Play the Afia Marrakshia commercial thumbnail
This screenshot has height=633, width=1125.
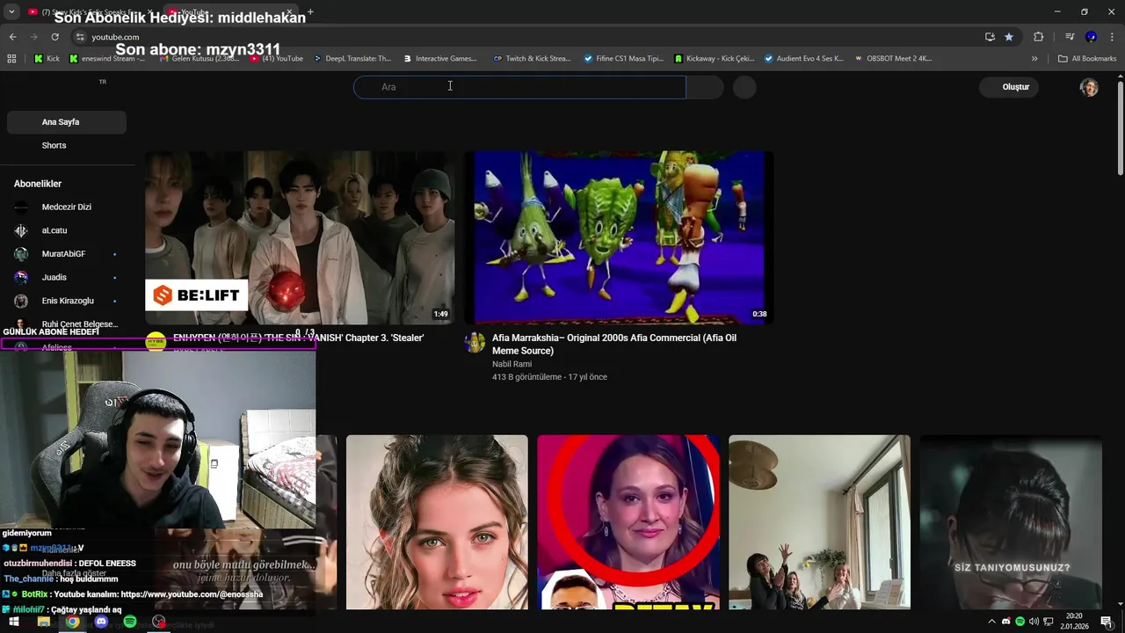619,237
